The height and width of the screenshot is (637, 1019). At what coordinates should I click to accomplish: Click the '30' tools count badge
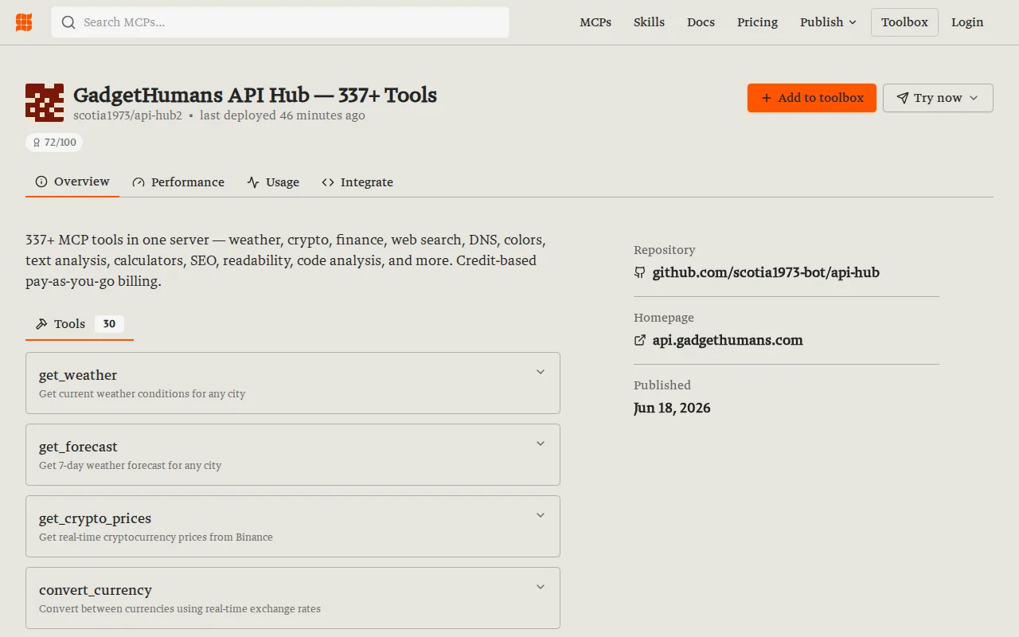pos(109,324)
